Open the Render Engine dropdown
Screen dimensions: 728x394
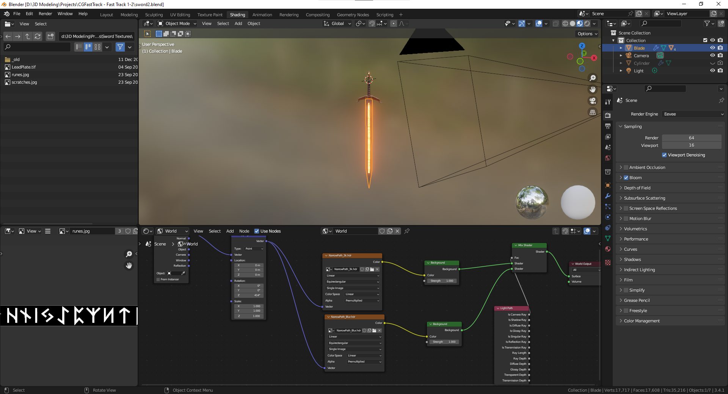tap(693, 114)
